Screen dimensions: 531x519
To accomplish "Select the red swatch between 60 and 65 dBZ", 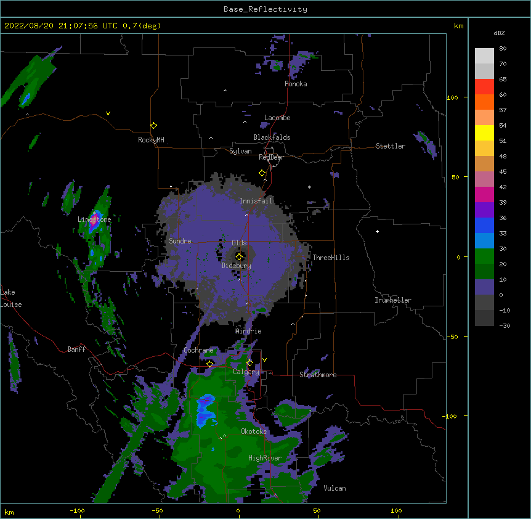I will (x=484, y=87).
